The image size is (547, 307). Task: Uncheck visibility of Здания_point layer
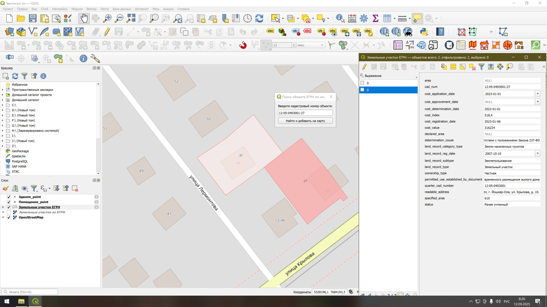[9, 197]
